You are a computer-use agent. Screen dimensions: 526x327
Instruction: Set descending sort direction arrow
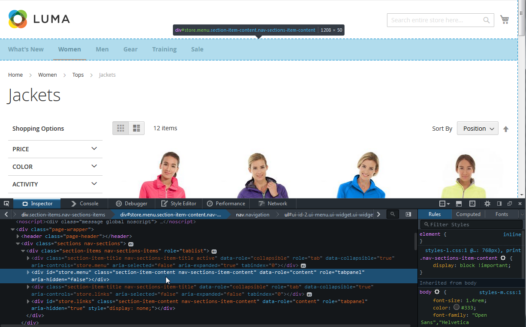[x=506, y=129]
